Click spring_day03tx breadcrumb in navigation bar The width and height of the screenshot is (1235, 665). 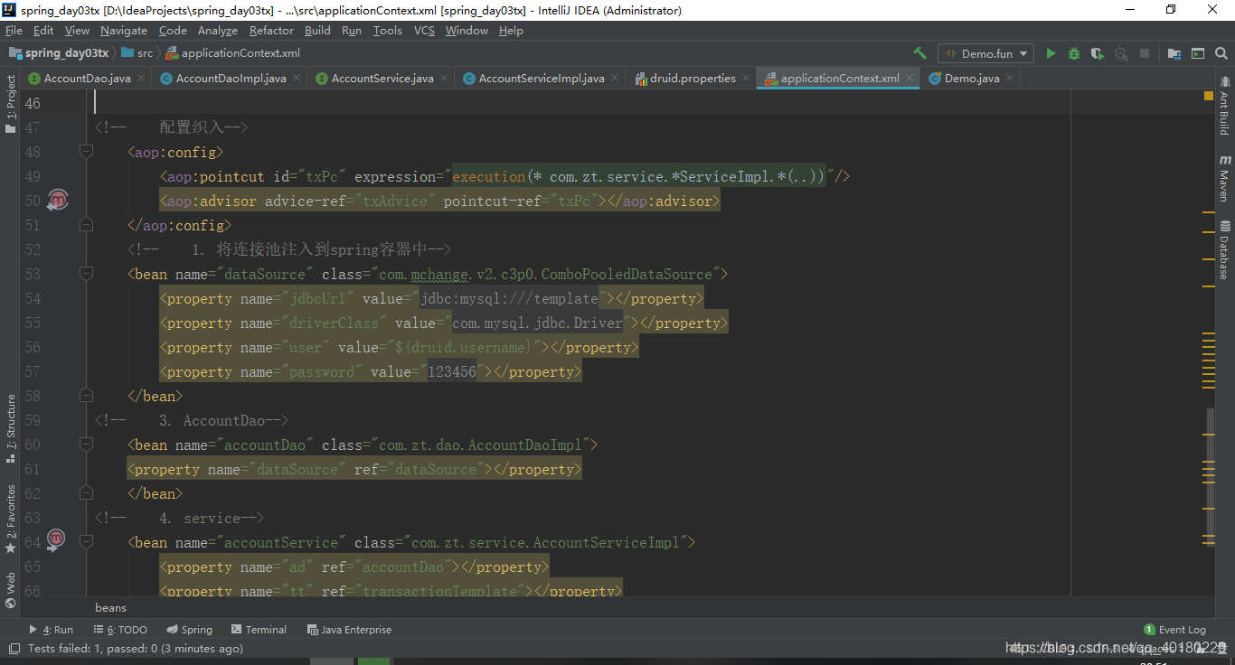pos(60,53)
